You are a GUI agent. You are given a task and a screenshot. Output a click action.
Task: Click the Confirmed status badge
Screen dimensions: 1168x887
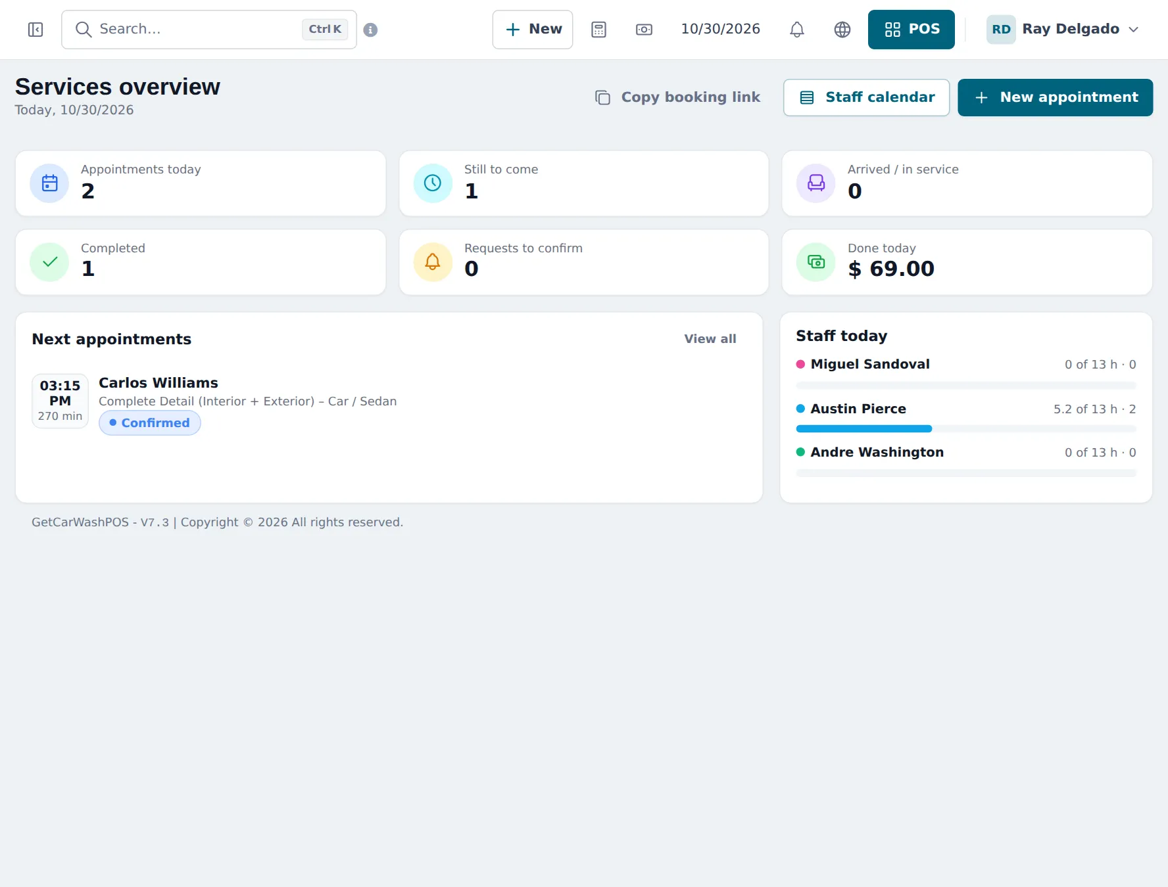point(150,423)
